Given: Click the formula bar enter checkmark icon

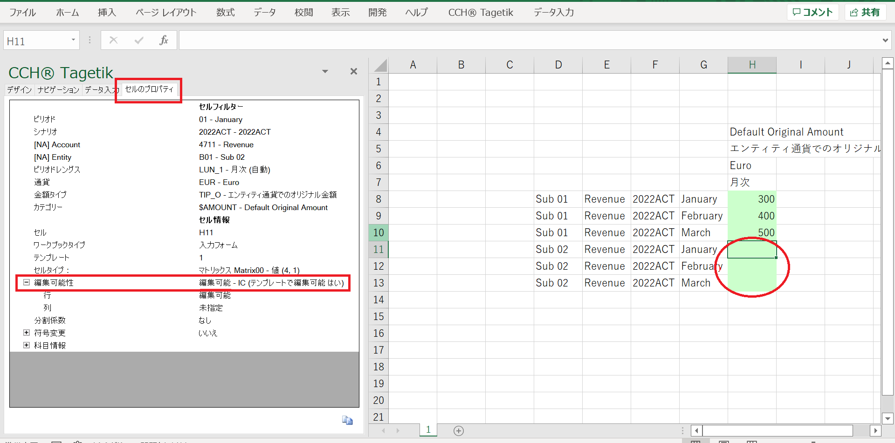Looking at the screenshot, I should 138,41.
